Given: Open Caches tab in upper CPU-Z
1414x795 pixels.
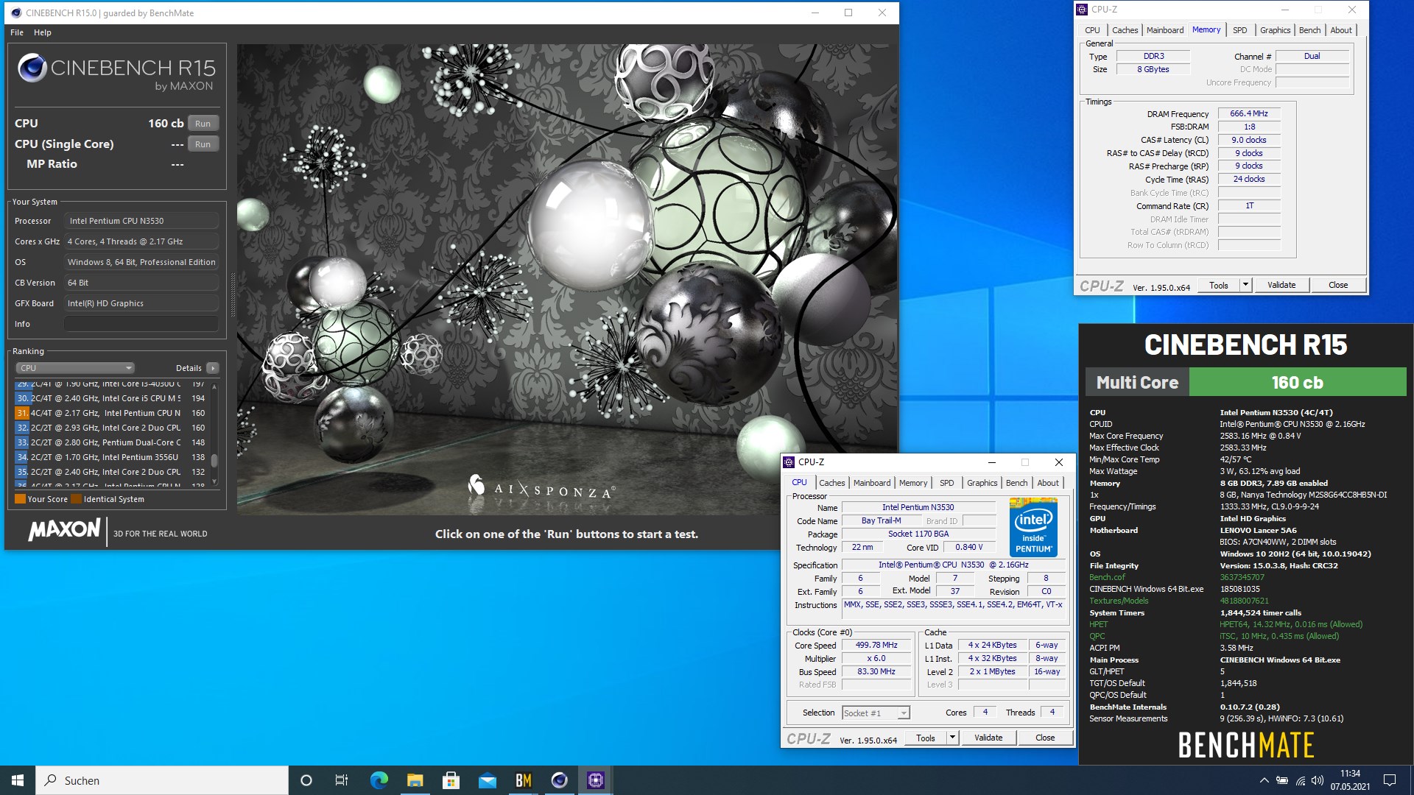Looking at the screenshot, I should 1125,30.
